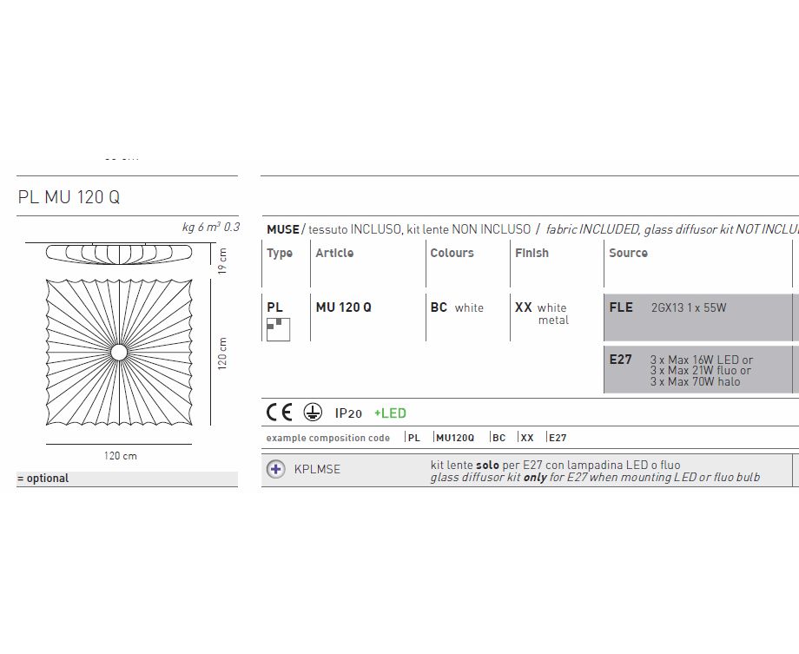Open the square lamp top-view drawing
This screenshot has height=654, width=799.
118,352
